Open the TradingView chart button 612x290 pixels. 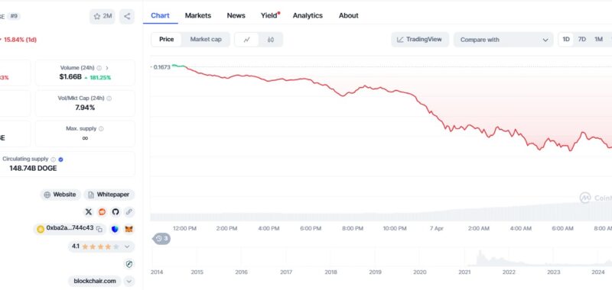pos(420,40)
